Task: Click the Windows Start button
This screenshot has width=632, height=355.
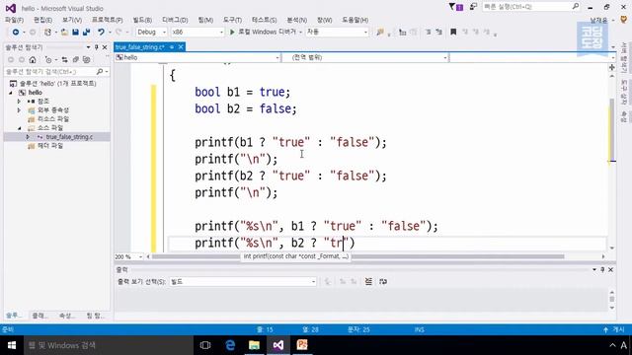Action: 12,345
